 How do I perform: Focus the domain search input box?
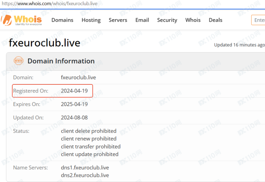tap(258, 20)
